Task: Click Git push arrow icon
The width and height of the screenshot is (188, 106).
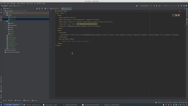Action: (173, 6)
